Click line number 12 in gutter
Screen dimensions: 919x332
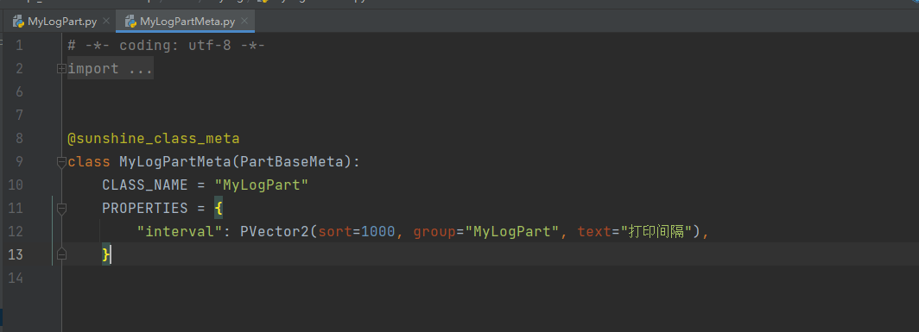tap(16, 231)
